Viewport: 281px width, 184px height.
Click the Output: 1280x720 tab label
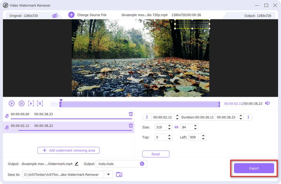(x=258, y=15)
